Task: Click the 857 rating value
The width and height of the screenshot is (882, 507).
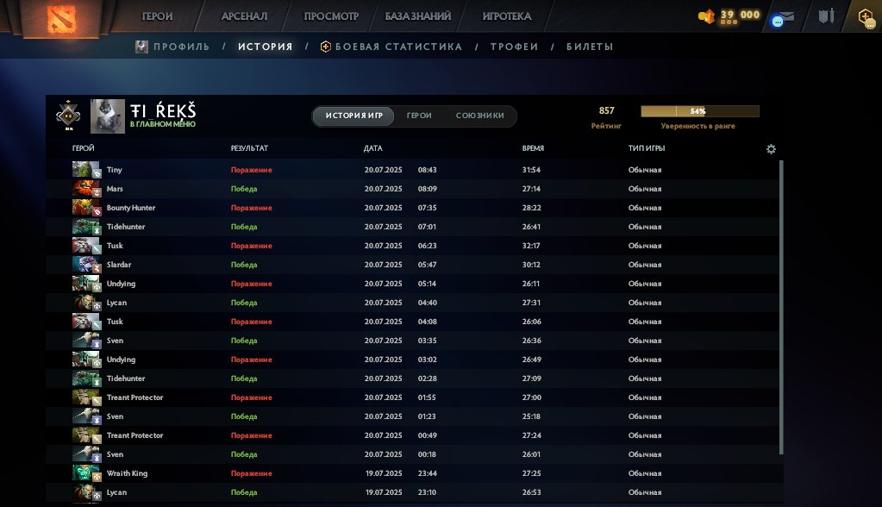Action: click(606, 111)
